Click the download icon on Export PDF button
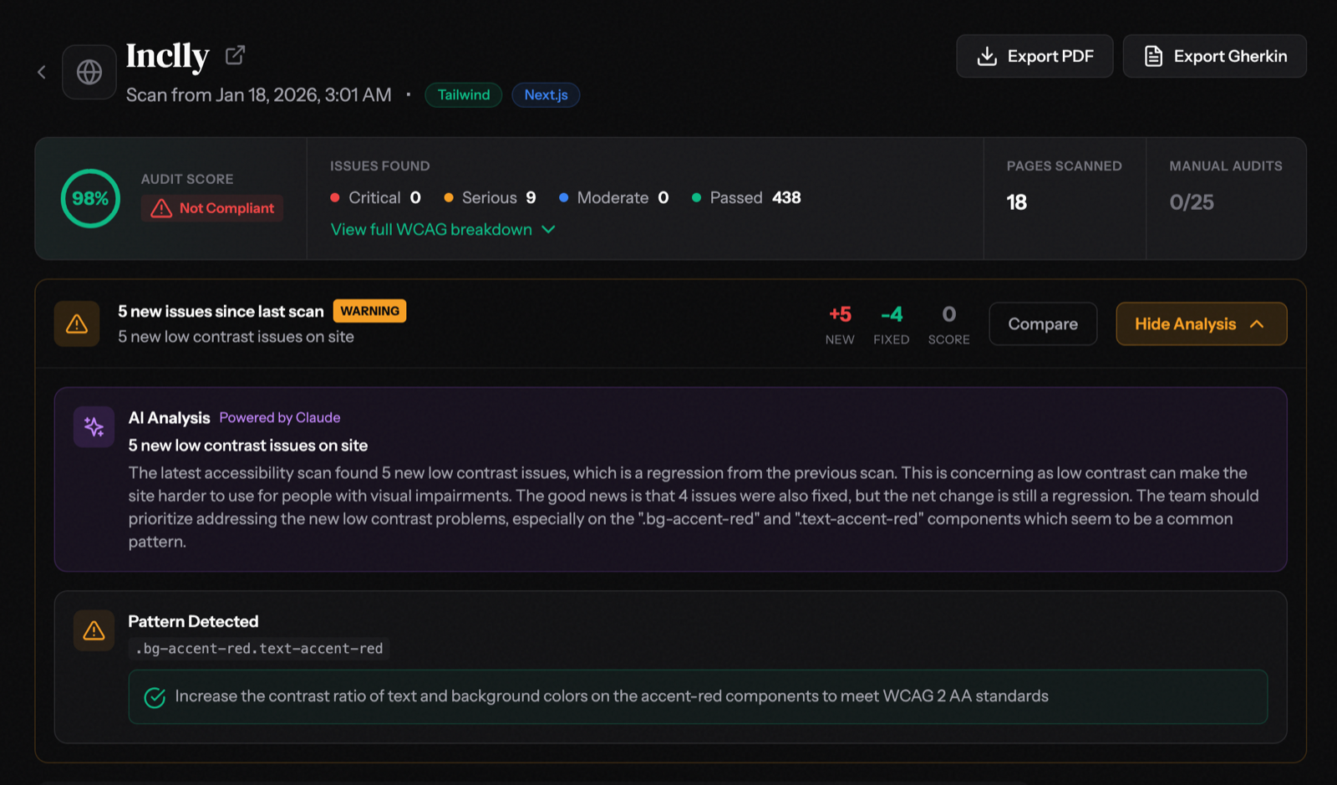Viewport: 1337px width, 785px height. coord(988,56)
